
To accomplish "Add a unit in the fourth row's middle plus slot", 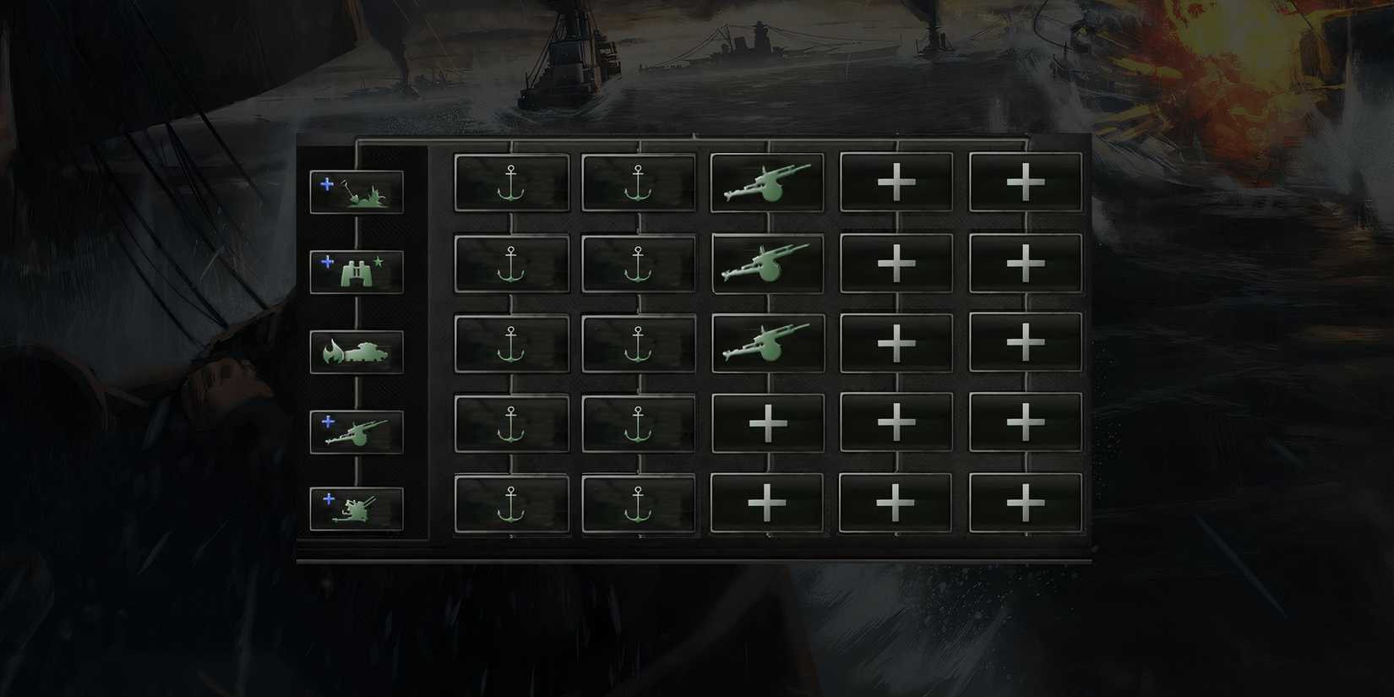I will pos(896,423).
